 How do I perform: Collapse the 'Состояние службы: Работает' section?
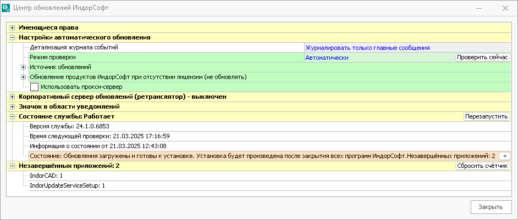[x=13, y=117]
